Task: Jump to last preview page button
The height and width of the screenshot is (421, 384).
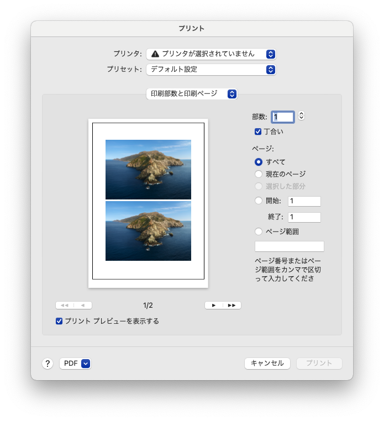Action: click(x=232, y=306)
